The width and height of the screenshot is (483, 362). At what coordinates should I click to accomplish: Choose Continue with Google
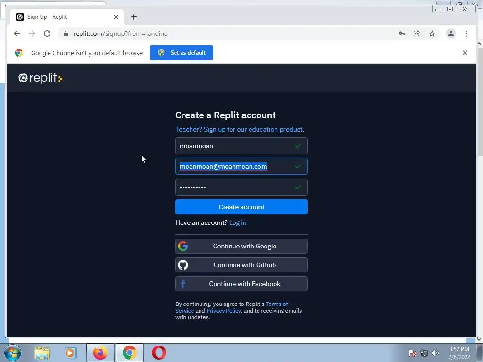coord(241,246)
